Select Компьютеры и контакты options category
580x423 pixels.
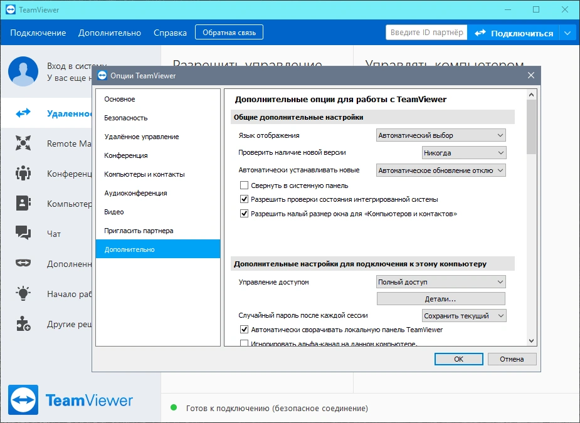coord(158,174)
